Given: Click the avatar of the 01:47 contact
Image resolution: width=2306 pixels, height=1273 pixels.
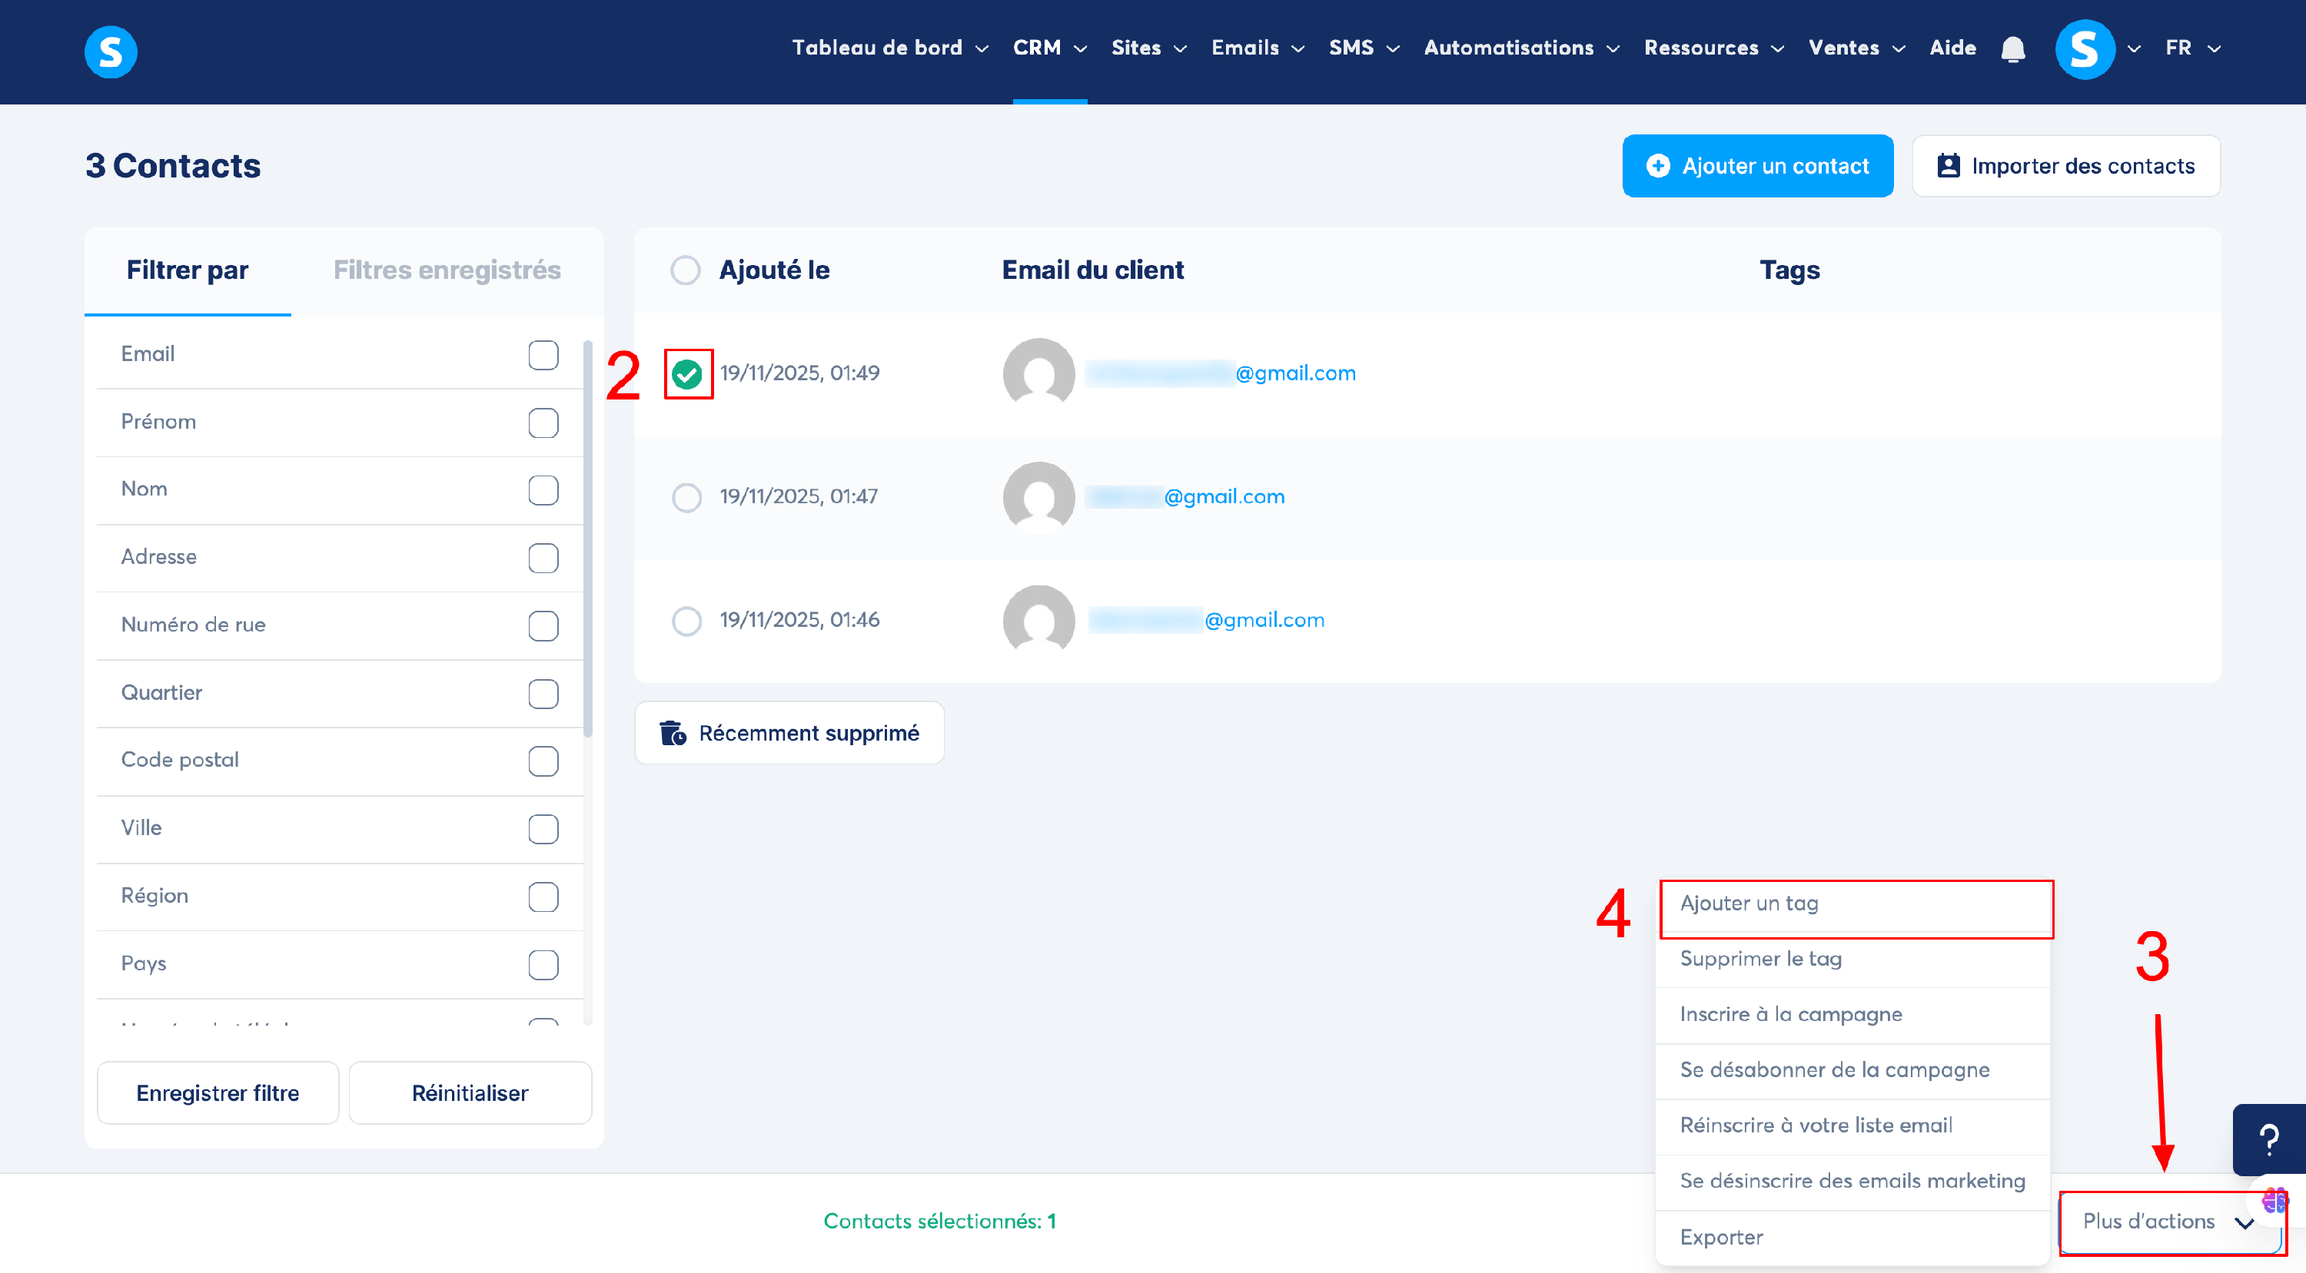Looking at the screenshot, I should click(1038, 496).
